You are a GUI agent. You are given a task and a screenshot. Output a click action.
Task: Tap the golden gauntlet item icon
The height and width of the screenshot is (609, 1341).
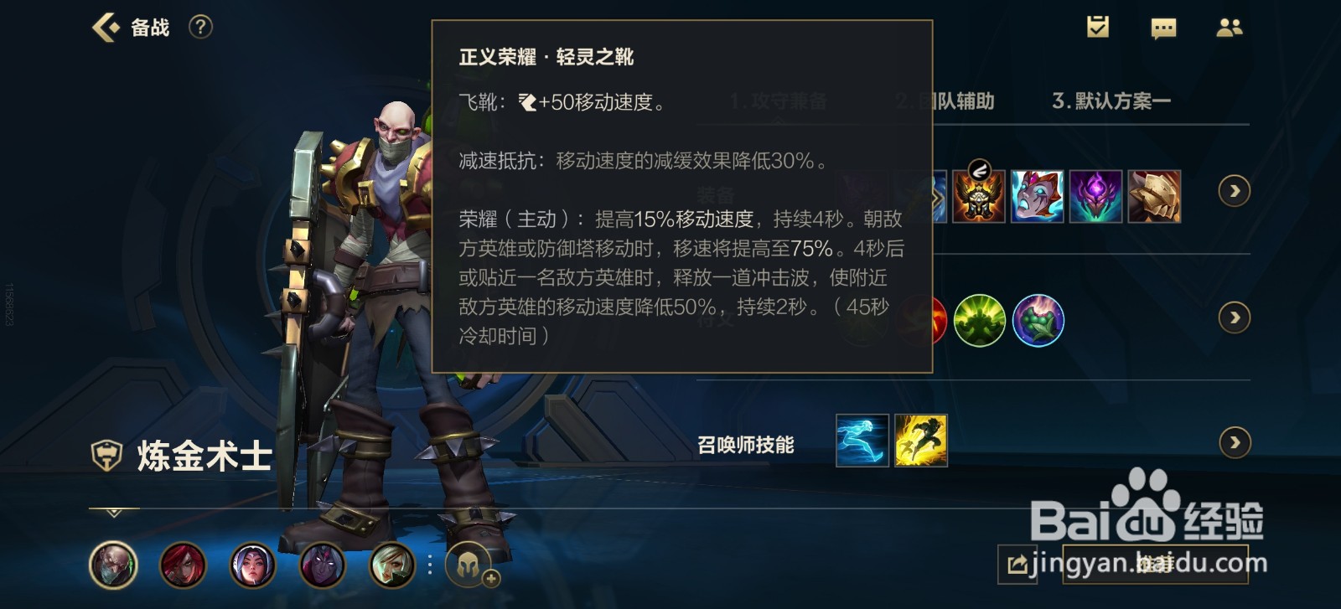(x=1154, y=196)
